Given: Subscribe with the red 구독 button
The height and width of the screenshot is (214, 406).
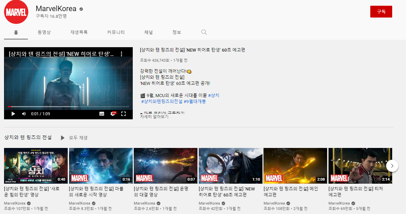Looking at the screenshot, I should tap(381, 11).
